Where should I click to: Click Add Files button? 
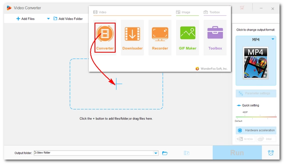tap(25, 19)
